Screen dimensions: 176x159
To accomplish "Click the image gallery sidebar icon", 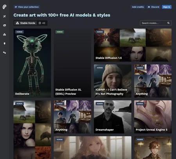I will coord(5,26).
